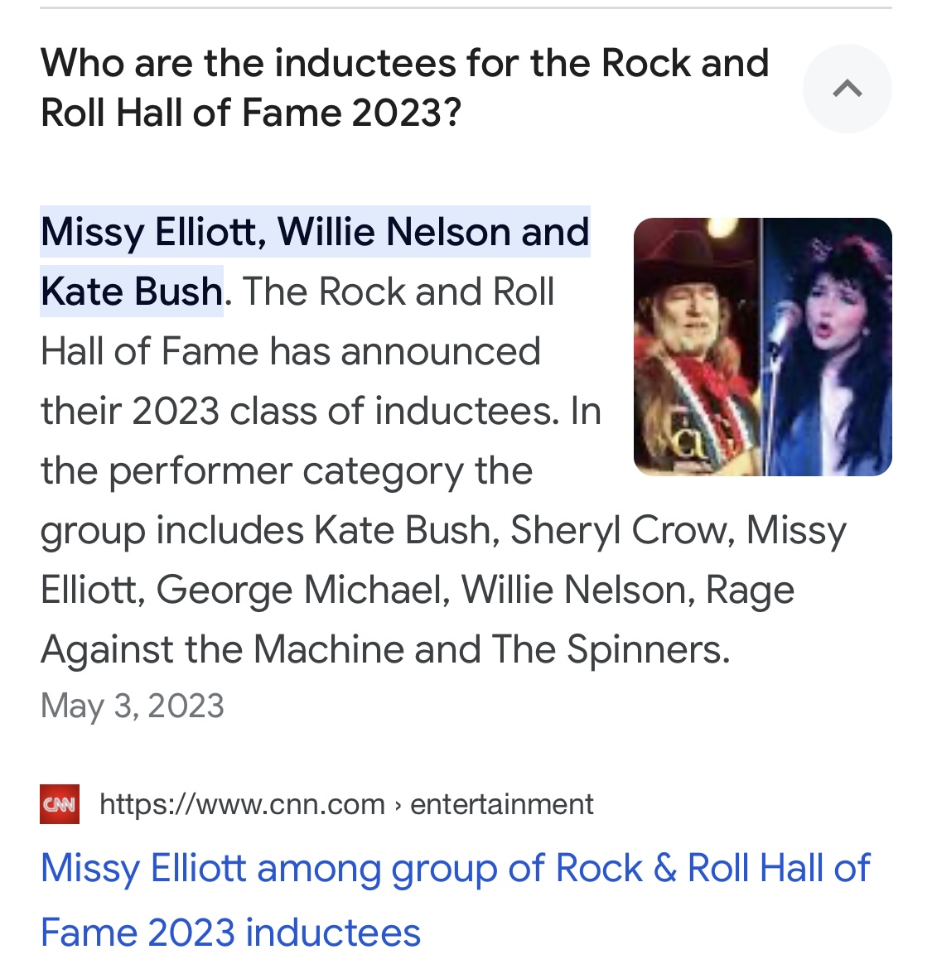Viewport: 932px width, 969px height.
Task: Click the highlighted 'Missy Elliott, Willie Nelson and' text
Action: click(x=315, y=232)
